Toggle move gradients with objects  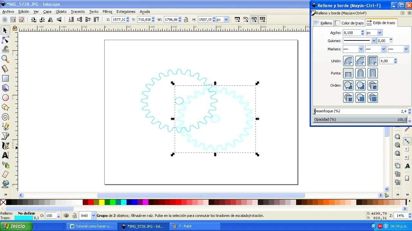(254, 20)
